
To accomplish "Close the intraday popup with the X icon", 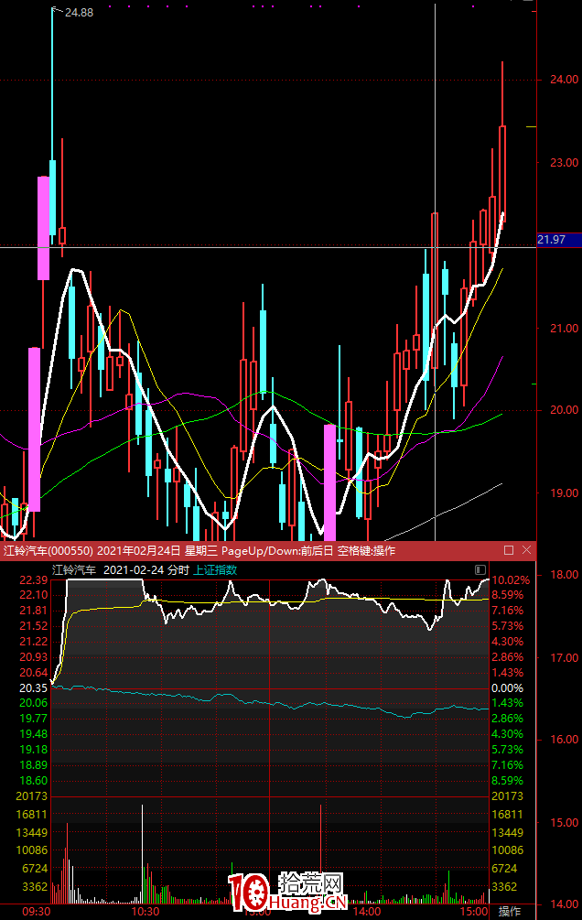I will point(526,550).
